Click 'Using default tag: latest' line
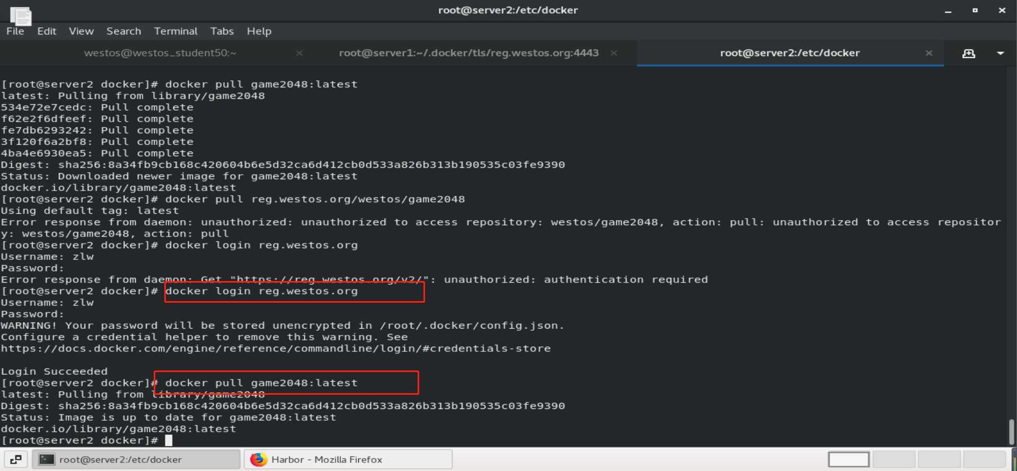The height and width of the screenshot is (471, 1017). click(x=90, y=211)
